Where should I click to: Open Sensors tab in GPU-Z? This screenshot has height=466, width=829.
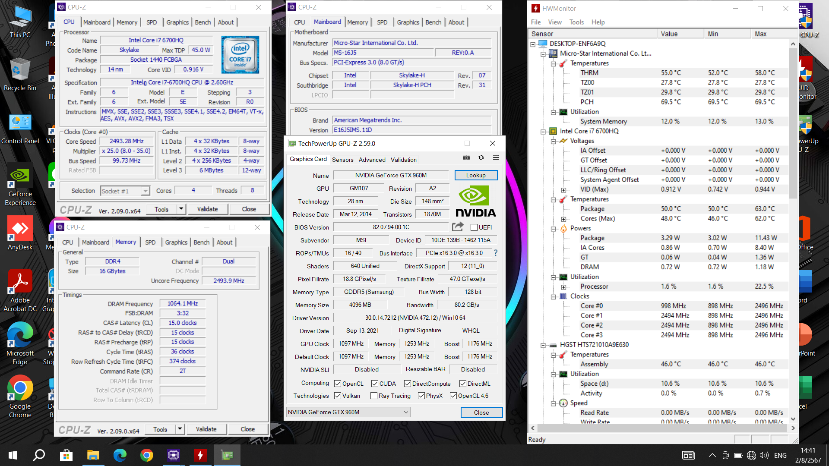coord(342,160)
